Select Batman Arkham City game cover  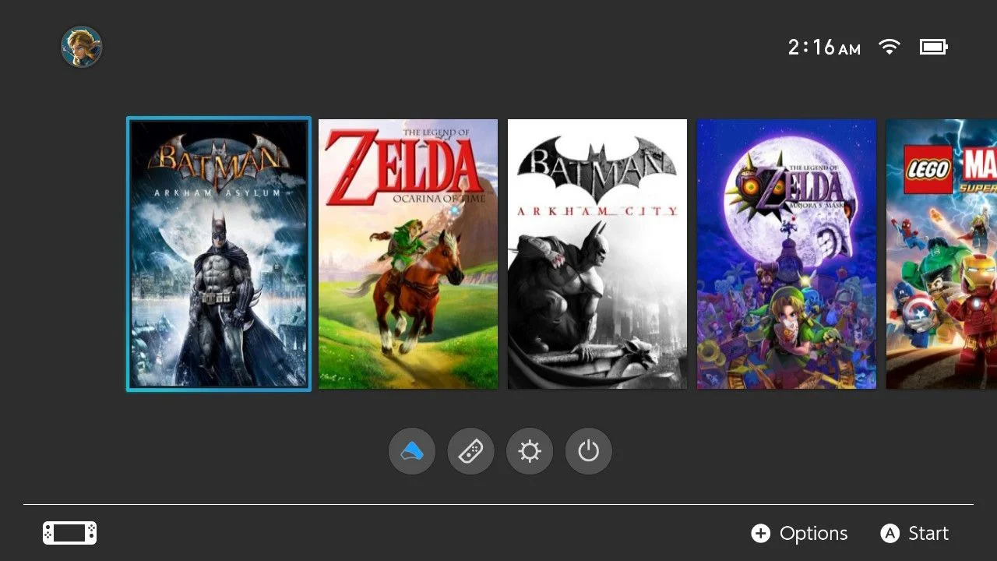pyautogui.click(x=597, y=254)
